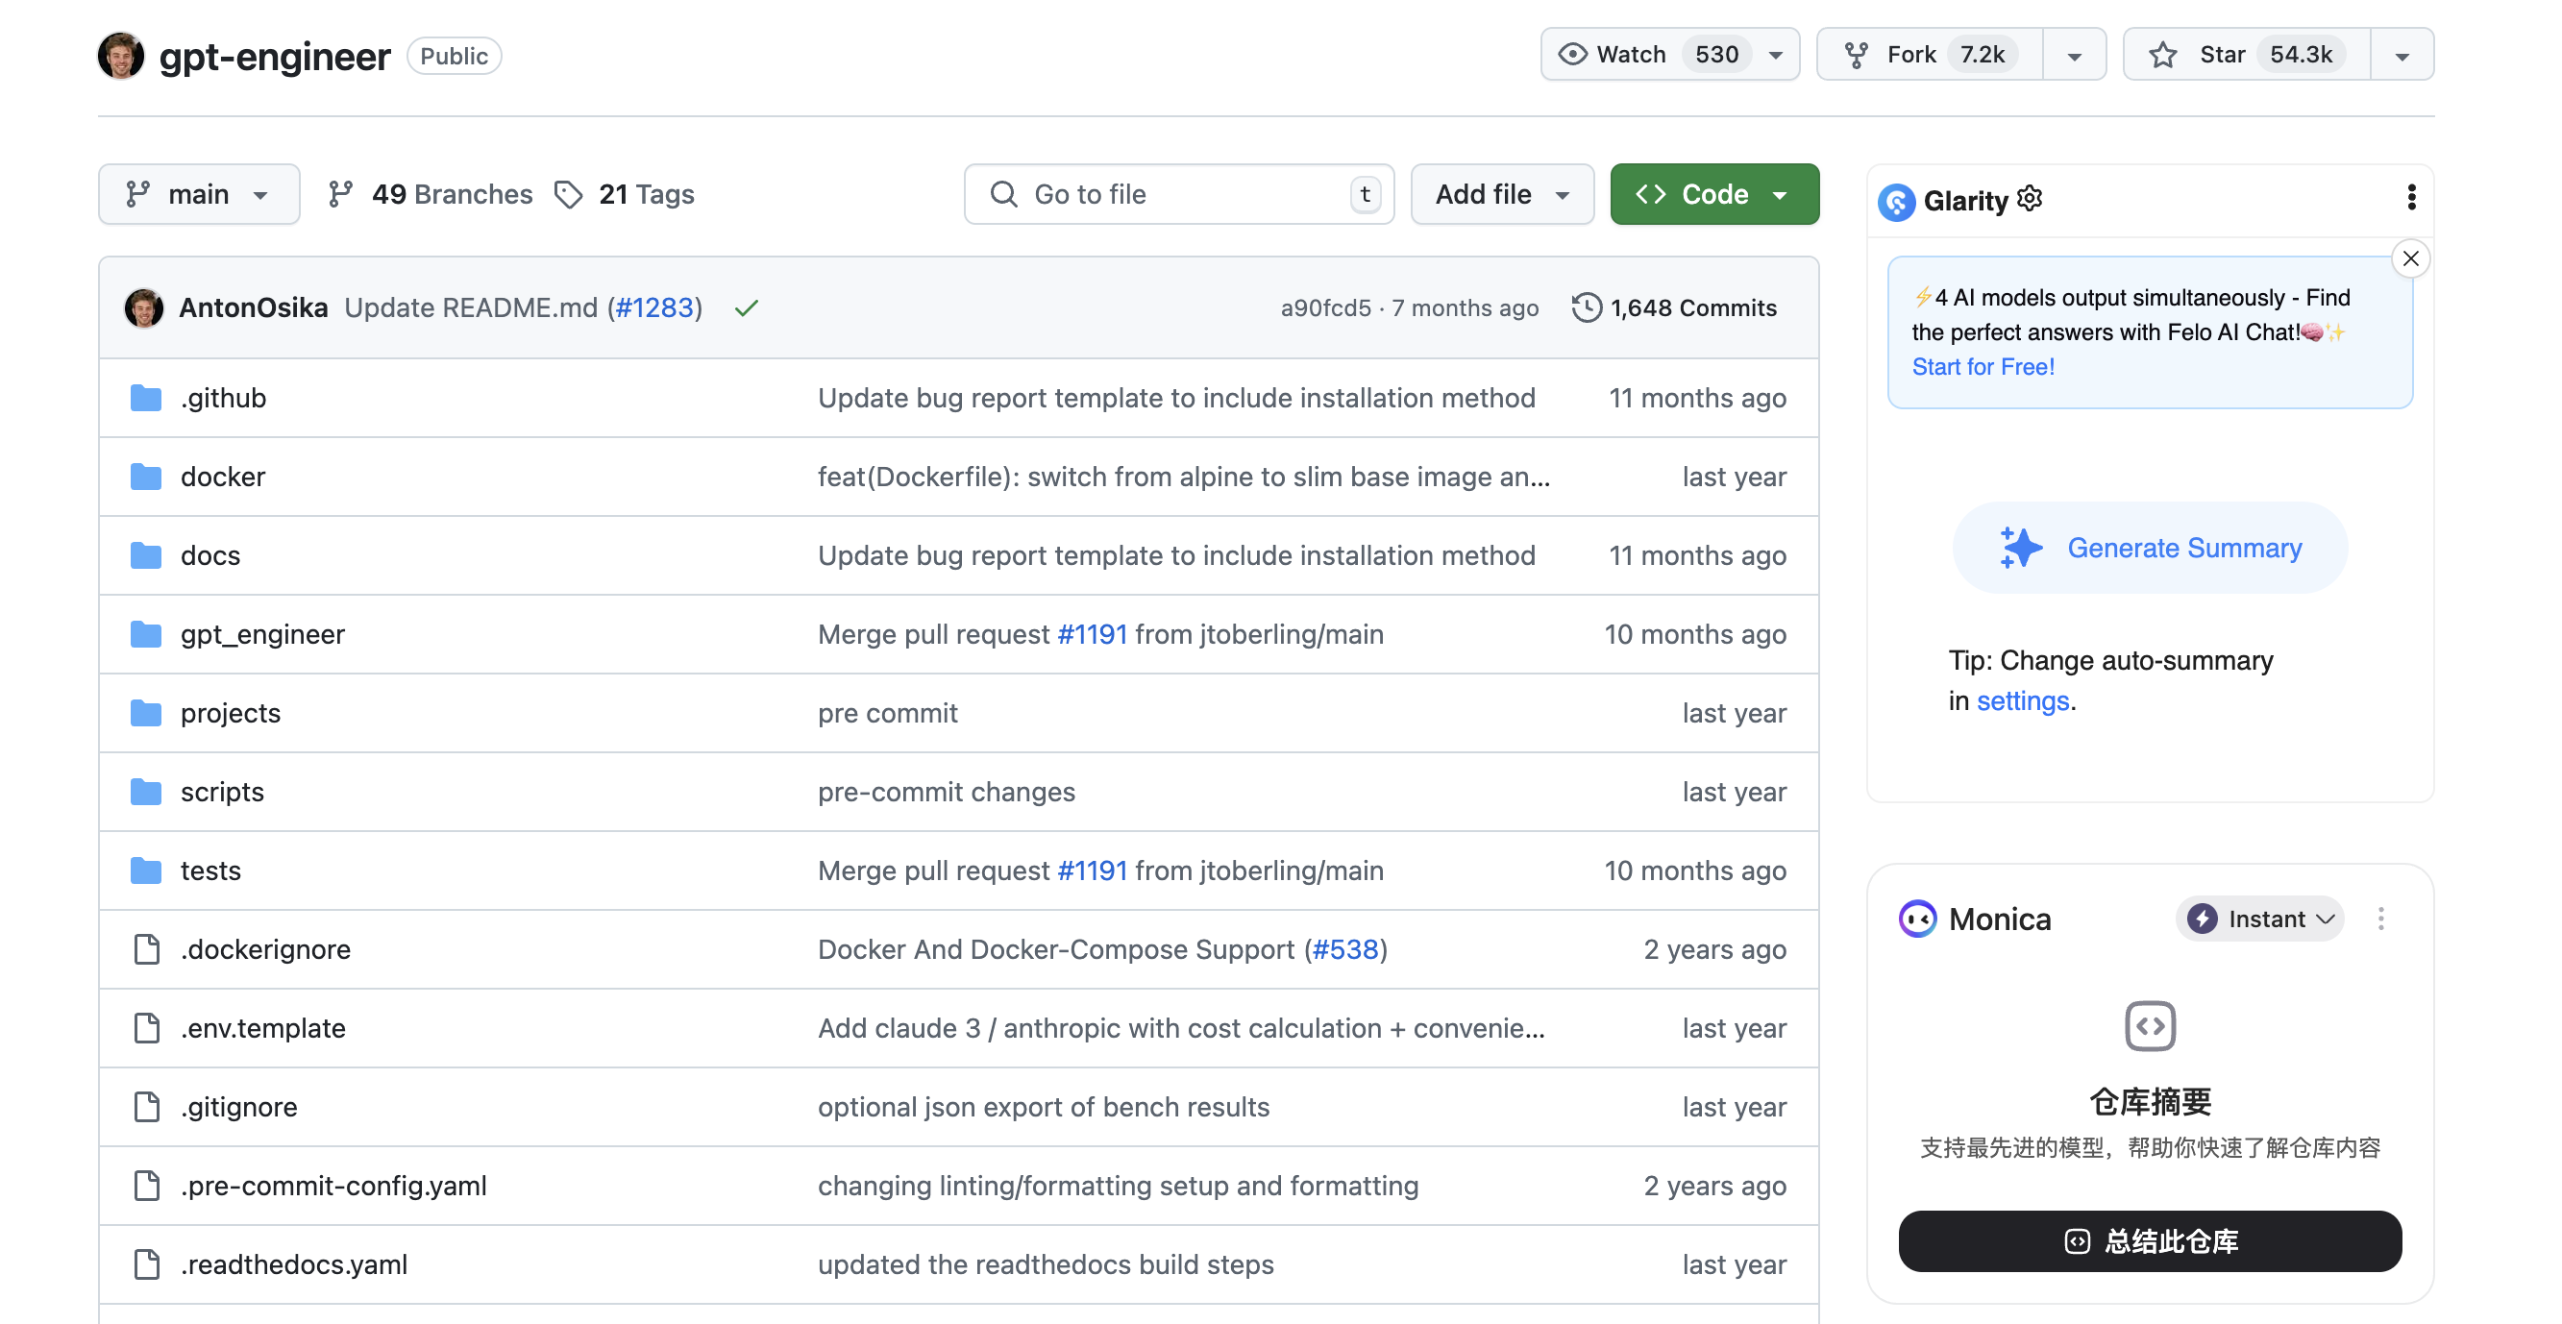Open the .pre-commit-config.yaml file
Image resolution: width=2562 pixels, height=1324 pixels.
point(333,1186)
